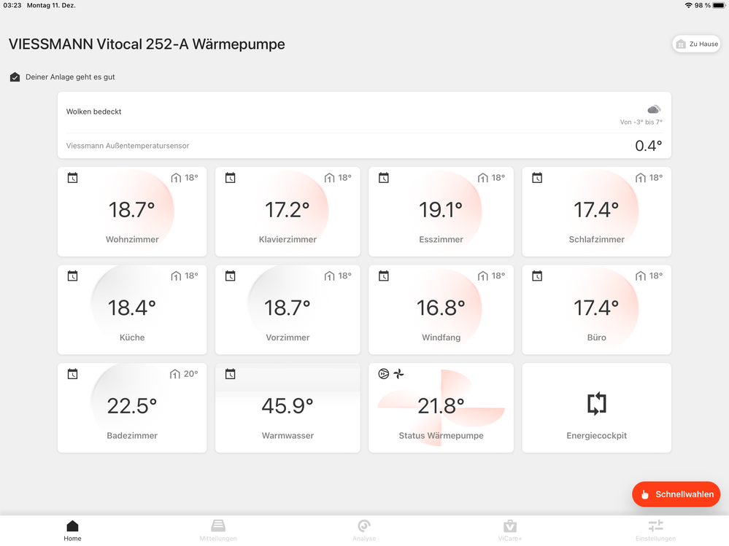
Task: Tap the target temperature house icon on Badezimmer
Action: point(175,374)
